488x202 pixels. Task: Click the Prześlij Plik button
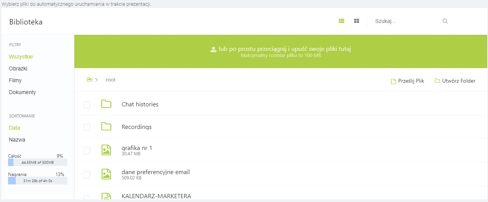coord(407,81)
